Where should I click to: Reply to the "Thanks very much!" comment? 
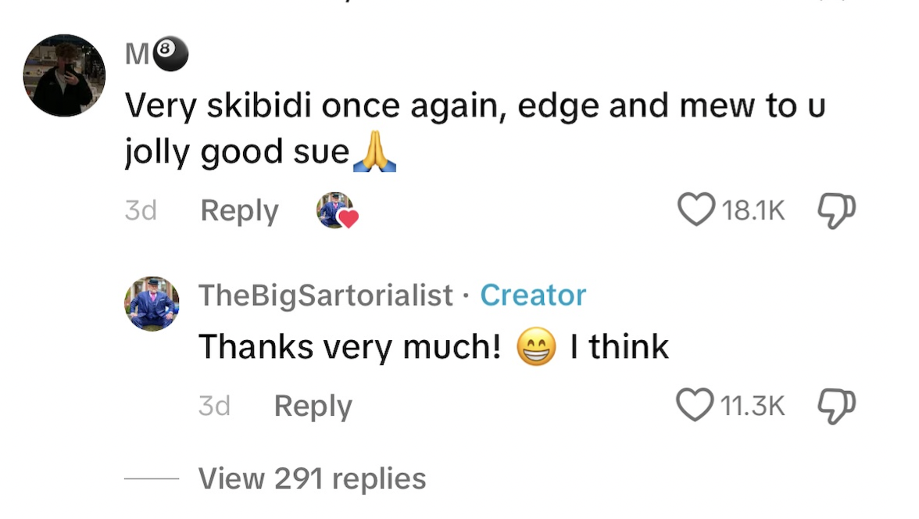coord(313,406)
